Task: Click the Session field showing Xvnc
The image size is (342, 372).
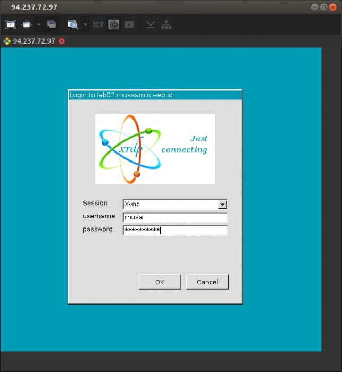Action: tap(175, 204)
